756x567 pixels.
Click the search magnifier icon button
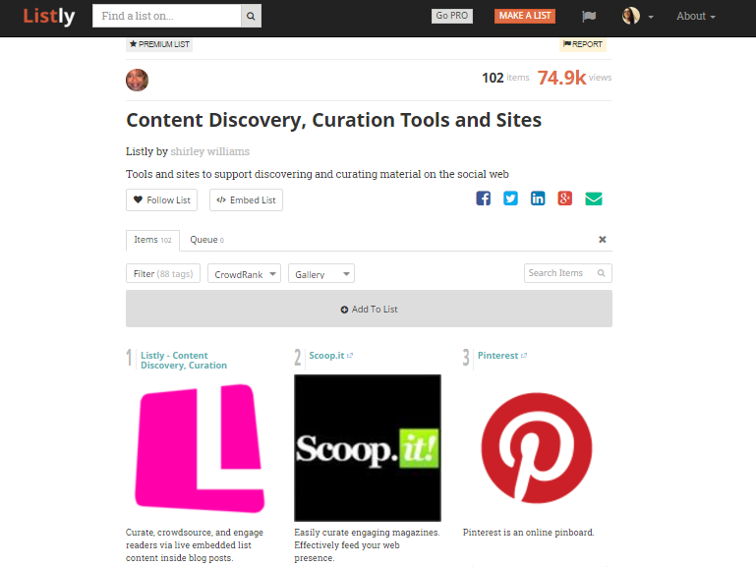[252, 16]
